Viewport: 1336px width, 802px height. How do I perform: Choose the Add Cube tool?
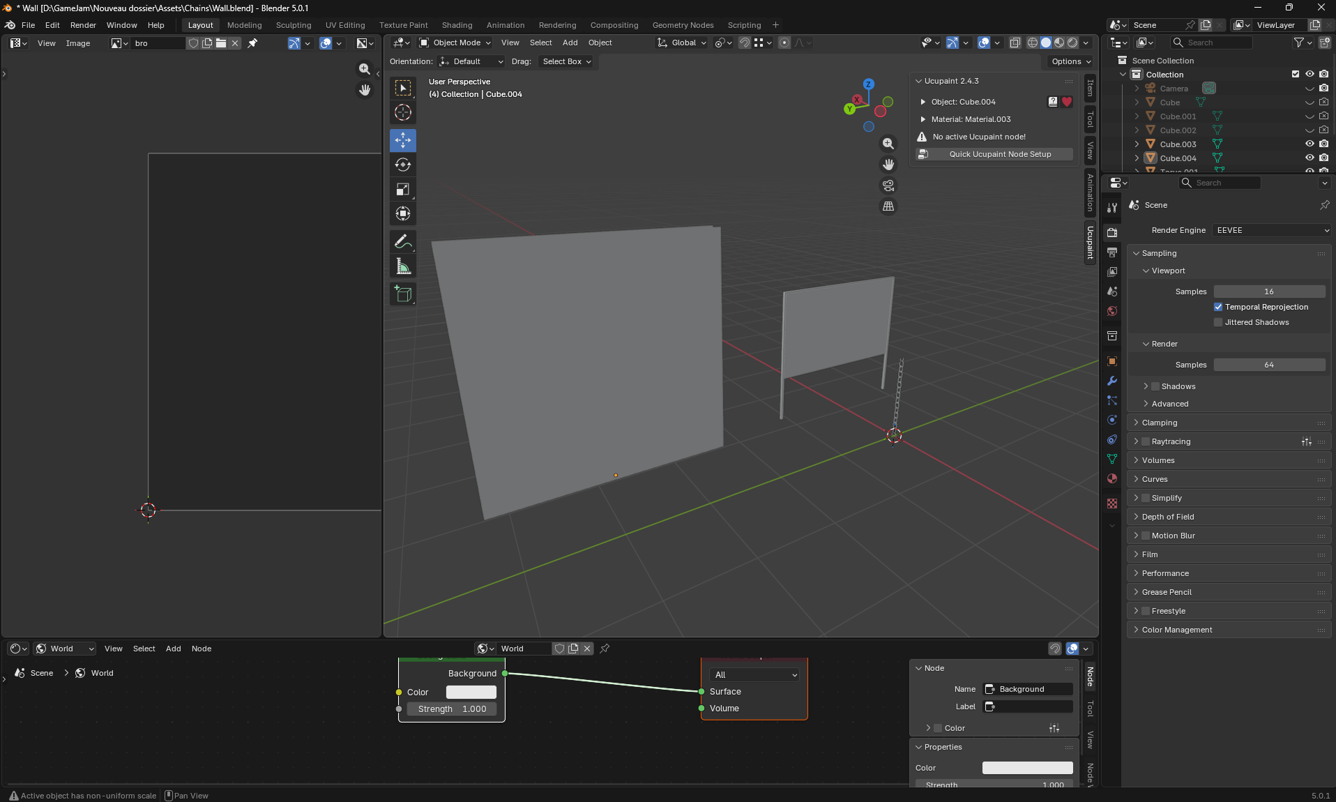[403, 294]
